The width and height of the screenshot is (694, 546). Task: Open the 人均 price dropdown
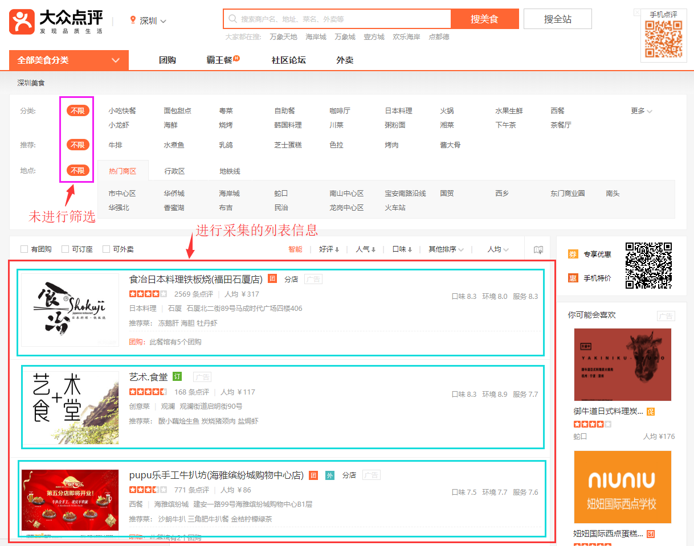[498, 249]
